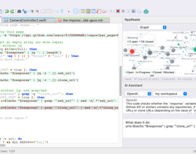Stop macro recording
The width and height of the screenshot is (196, 154).
click(123, 11)
